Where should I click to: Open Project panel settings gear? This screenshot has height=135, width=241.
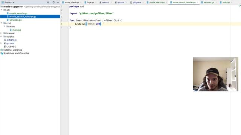(x=53, y=2)
